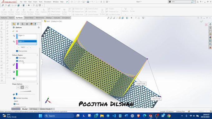The height and width of the screenshot is (119, 212).
Task: Select the None match radio button
Action: (x=14, y=104)
